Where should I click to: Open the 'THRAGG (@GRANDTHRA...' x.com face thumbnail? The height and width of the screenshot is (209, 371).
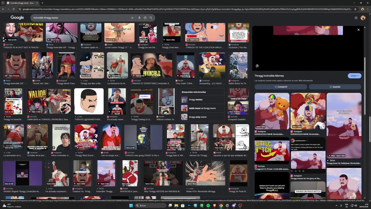[x=89, y=101]
